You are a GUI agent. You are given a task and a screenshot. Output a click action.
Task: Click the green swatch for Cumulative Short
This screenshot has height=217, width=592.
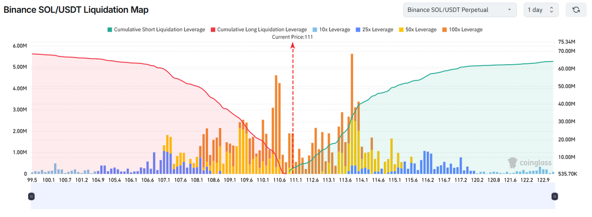click(x=109, y=30)
